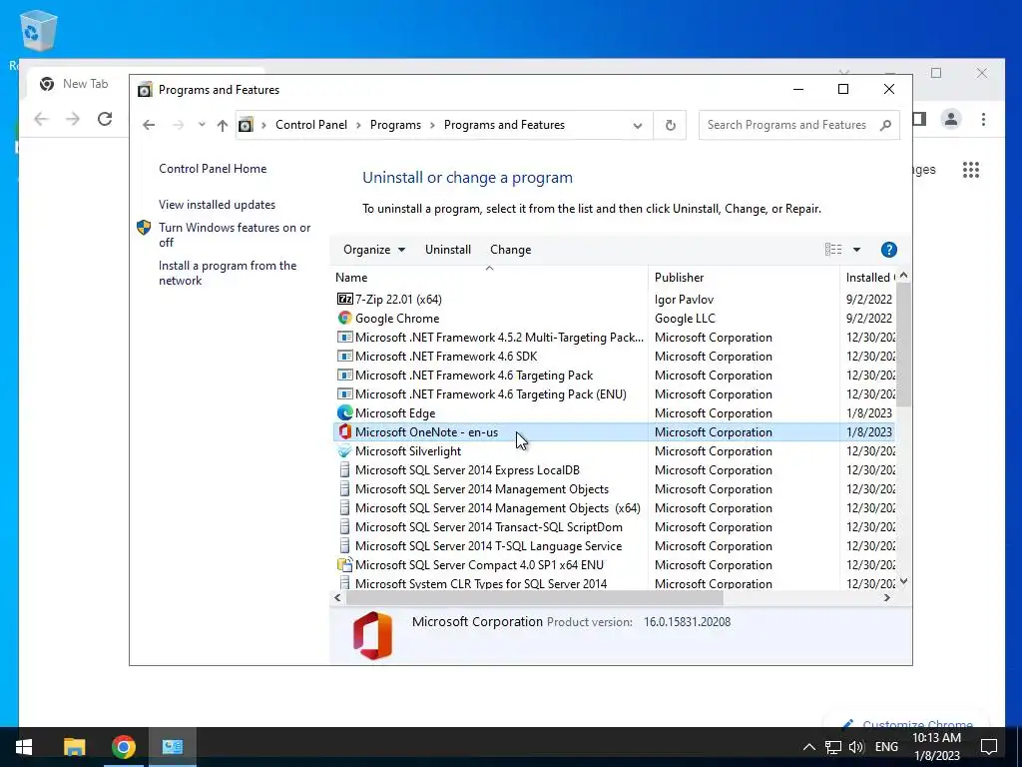Click the Microsoft Silverlight icon

coord(344,450)
